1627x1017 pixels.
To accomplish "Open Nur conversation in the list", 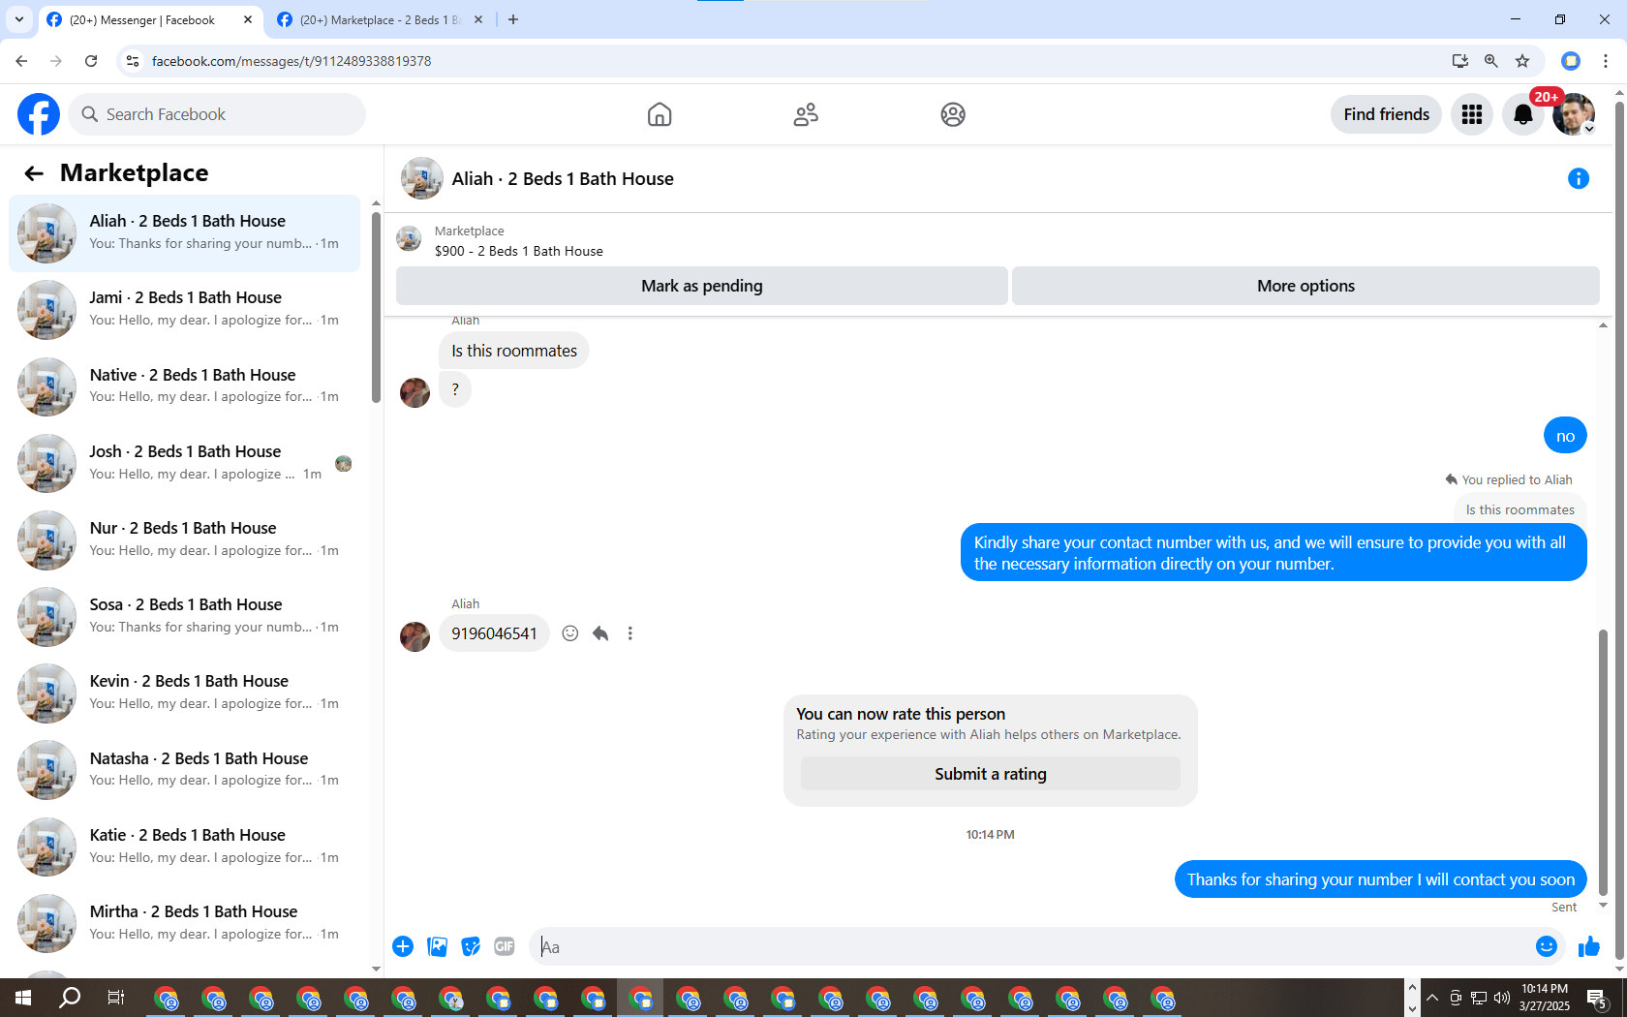I will pos(184,539).
